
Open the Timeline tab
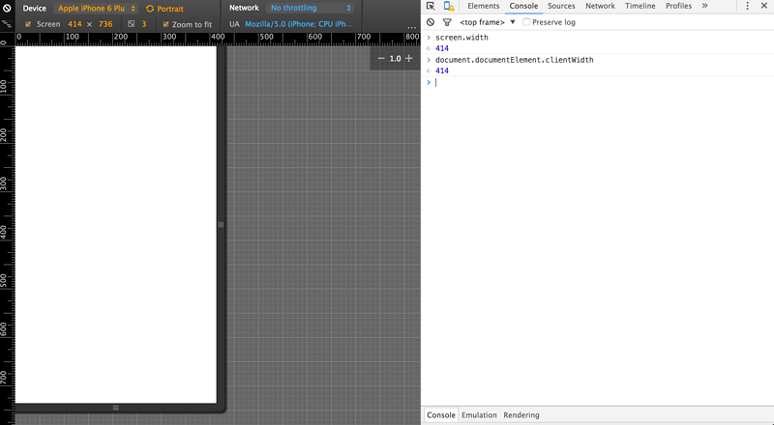click(x=640, y=6)
